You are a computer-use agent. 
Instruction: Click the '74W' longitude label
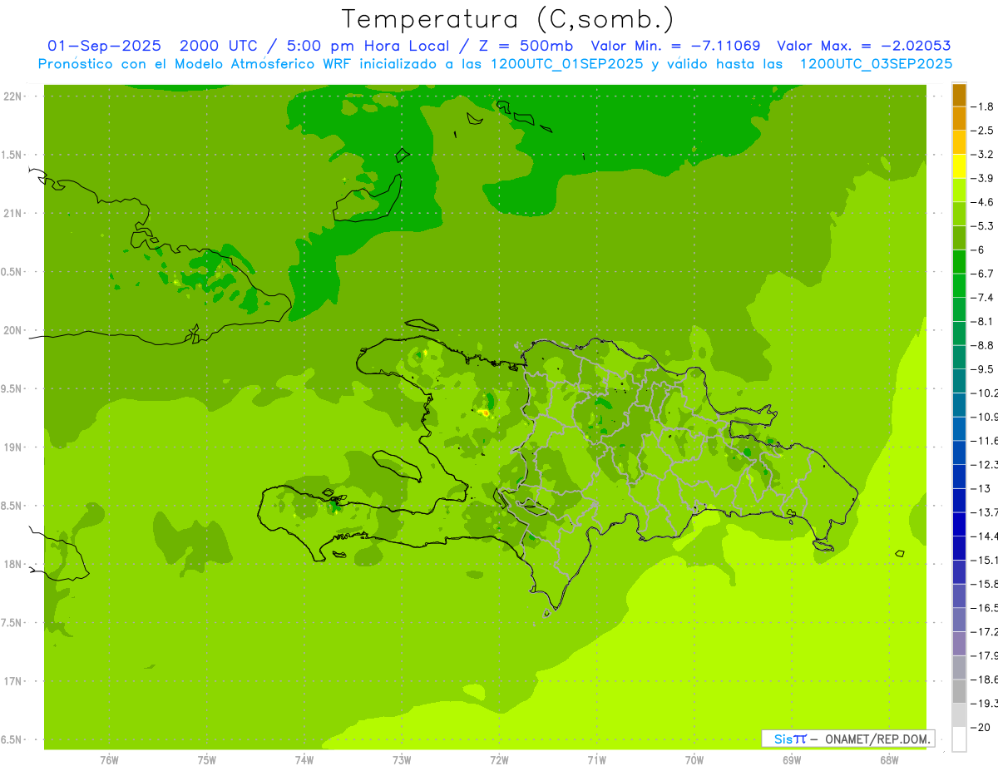(304, 760)
